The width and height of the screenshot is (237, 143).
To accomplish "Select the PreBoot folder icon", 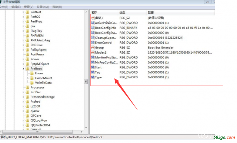I will (x=27, y=69).
